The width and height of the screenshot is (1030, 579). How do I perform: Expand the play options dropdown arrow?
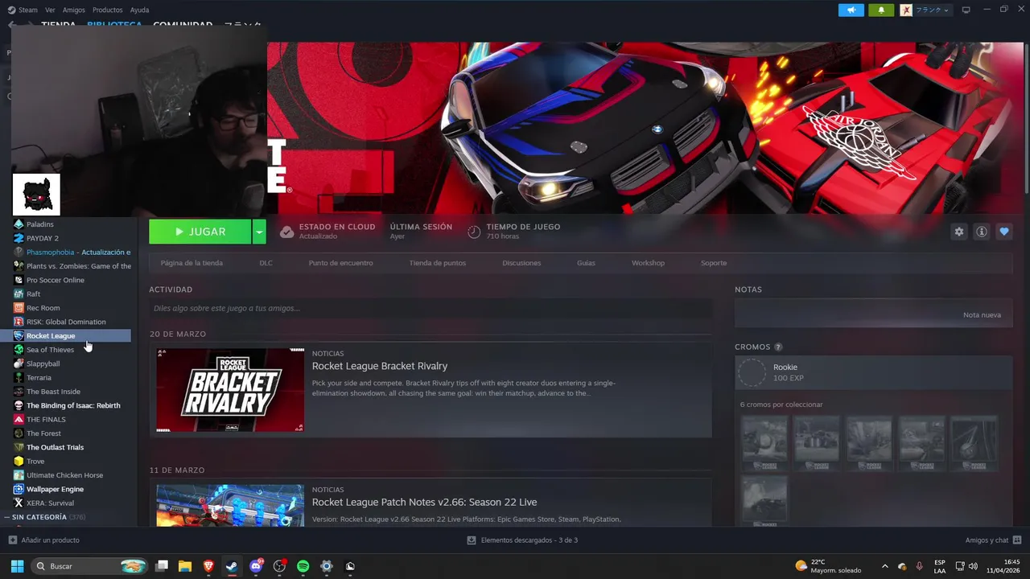point(259,232)
